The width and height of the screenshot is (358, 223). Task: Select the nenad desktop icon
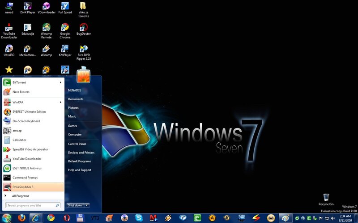click(9, 8)
